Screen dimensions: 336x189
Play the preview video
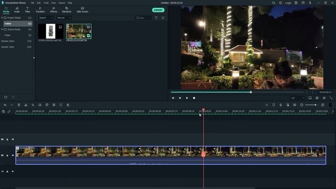(x=187, y=98)
